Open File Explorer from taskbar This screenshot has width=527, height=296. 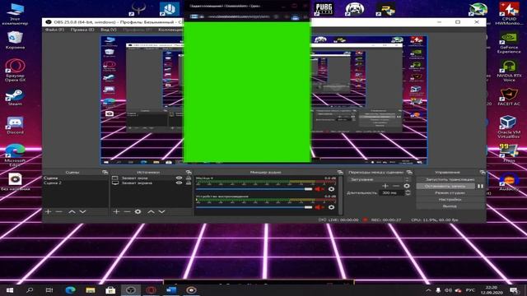tap(90, 290)
